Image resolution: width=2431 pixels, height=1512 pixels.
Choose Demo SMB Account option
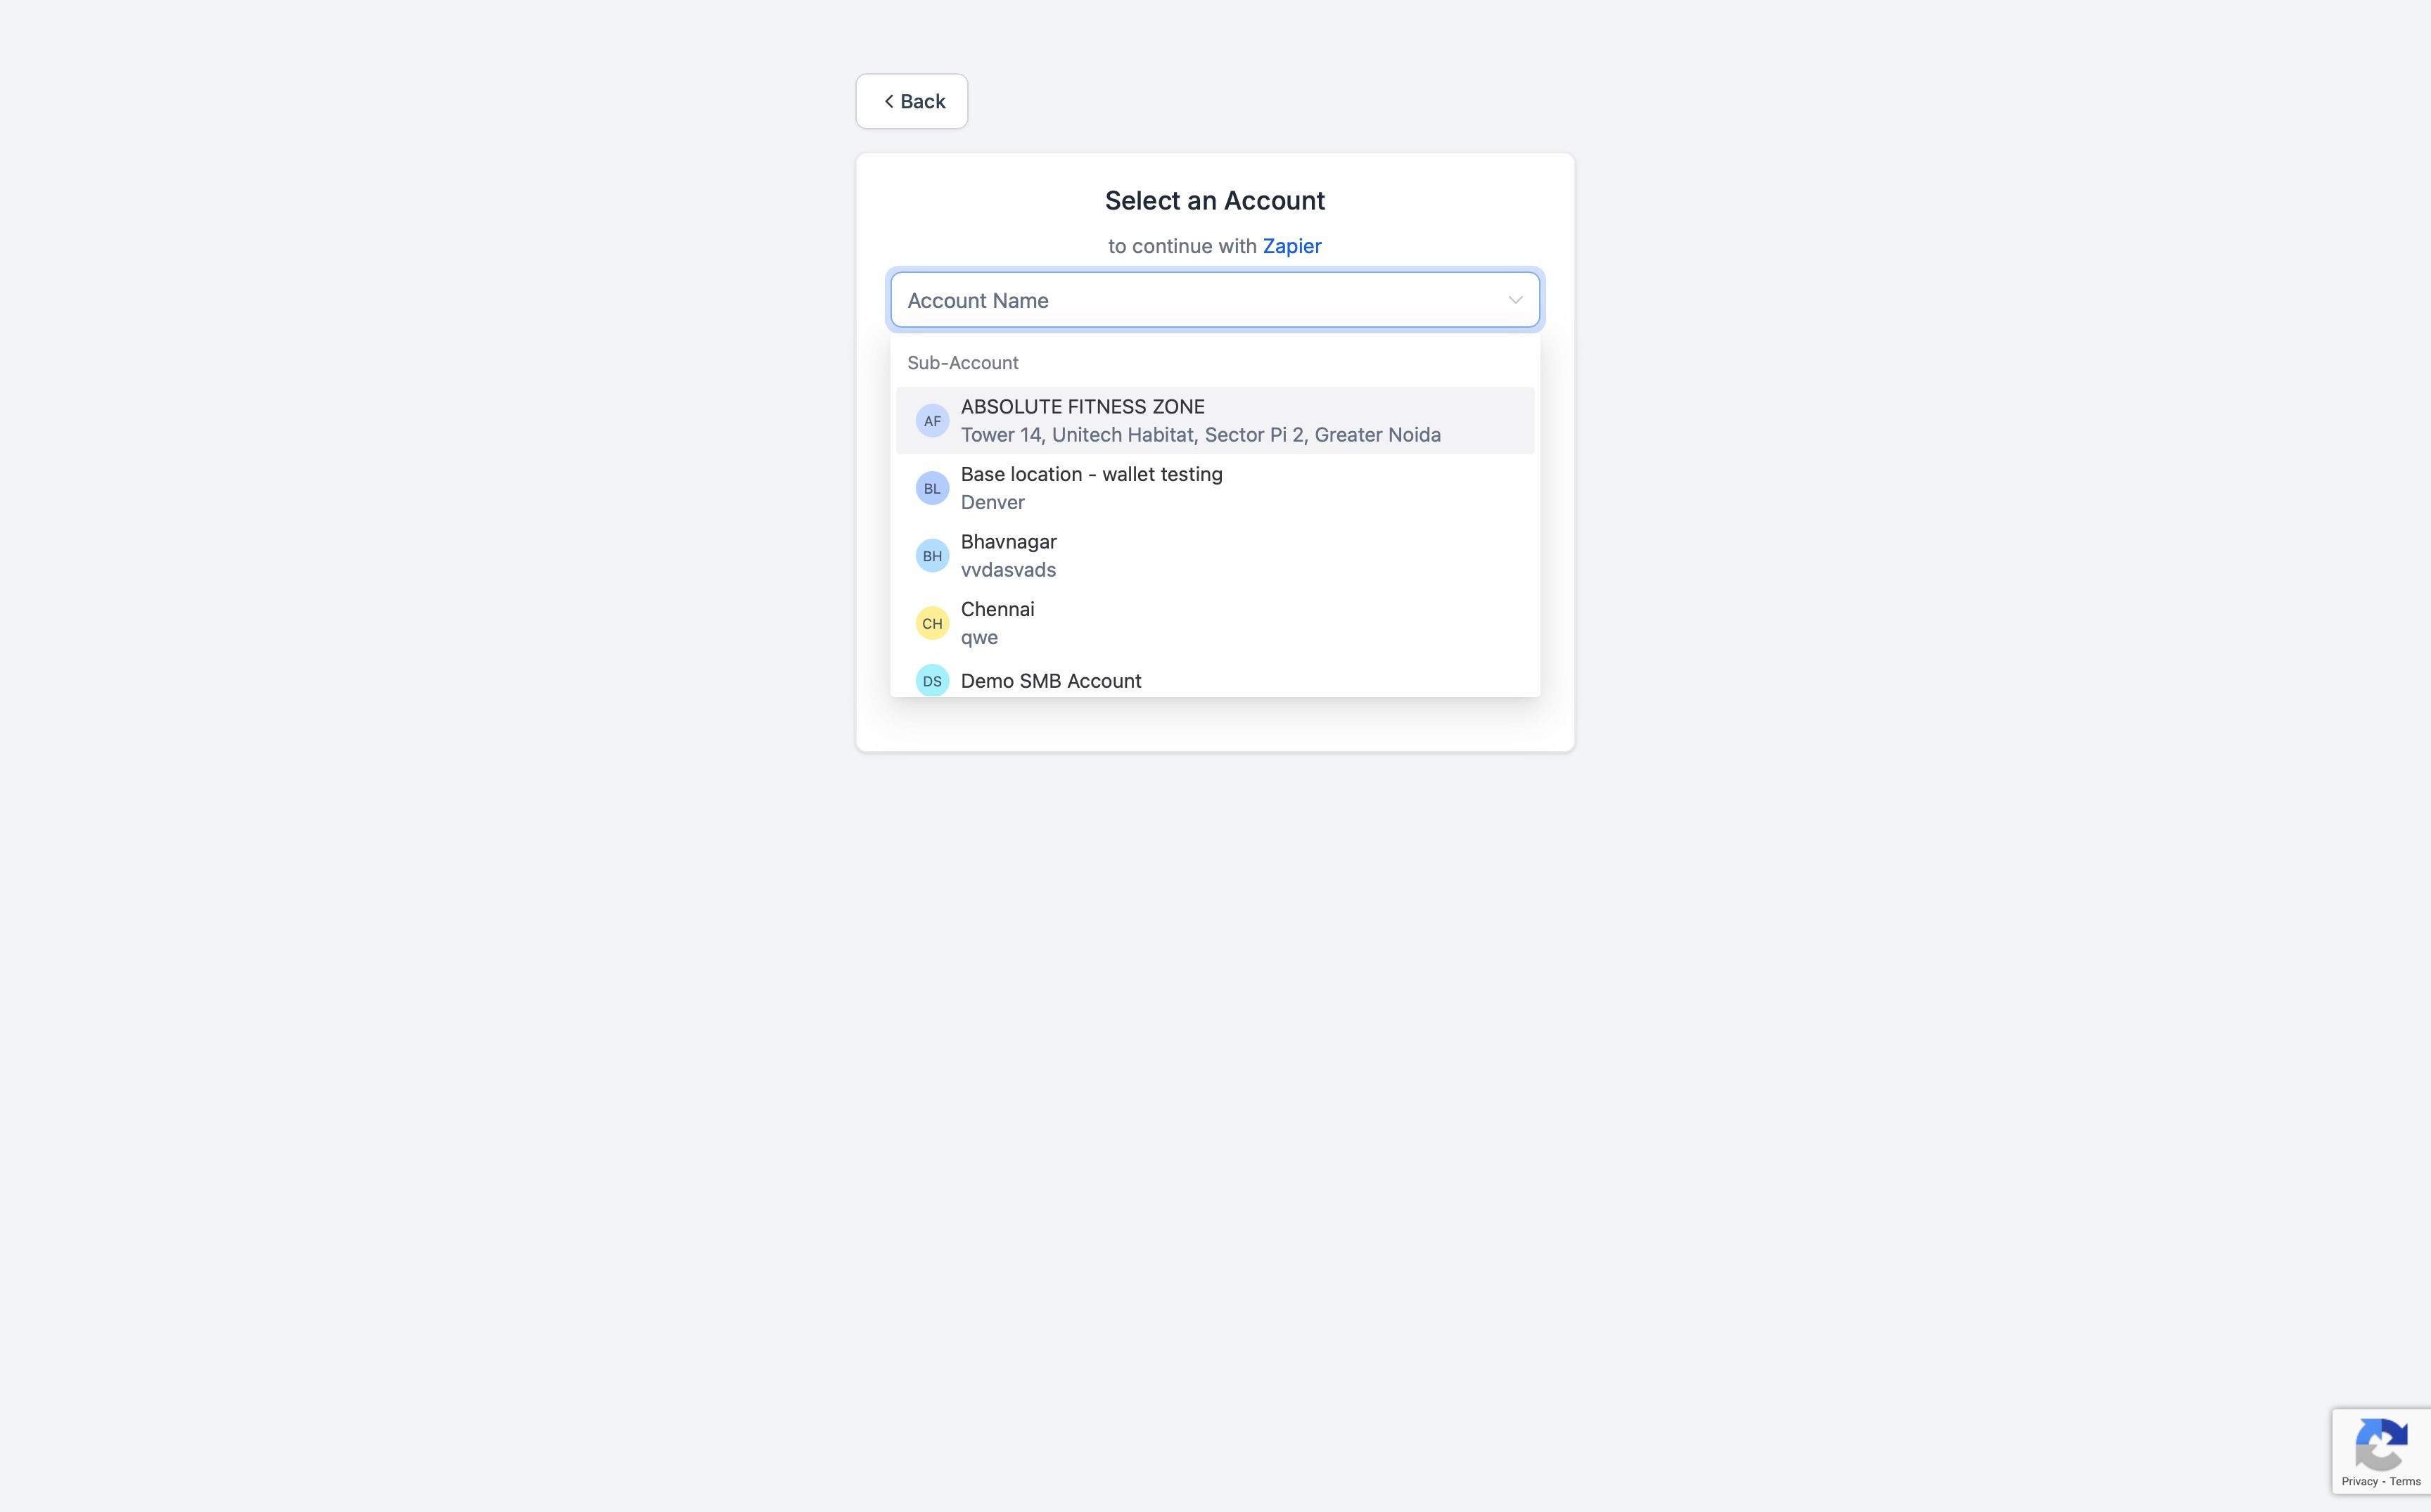pos(1050,681)
